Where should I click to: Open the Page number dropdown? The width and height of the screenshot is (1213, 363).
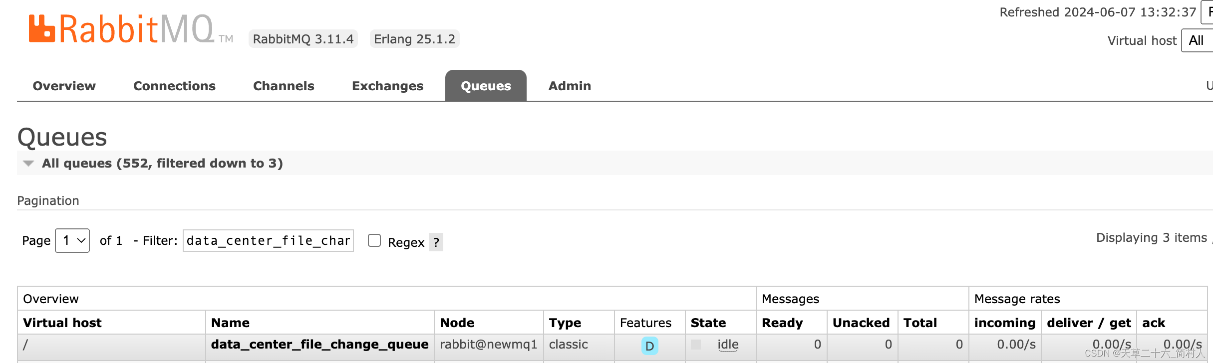coord(72,241)
